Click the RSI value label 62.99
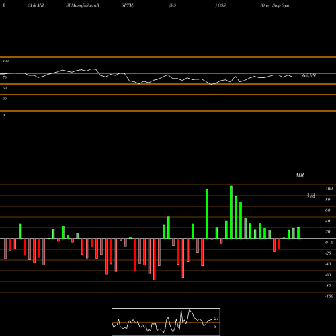 (309, 75)
